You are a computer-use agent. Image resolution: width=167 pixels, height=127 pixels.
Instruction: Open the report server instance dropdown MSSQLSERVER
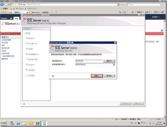(114, 64)
